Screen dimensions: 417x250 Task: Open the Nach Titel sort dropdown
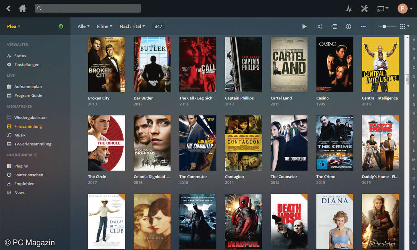click(132, 26)
